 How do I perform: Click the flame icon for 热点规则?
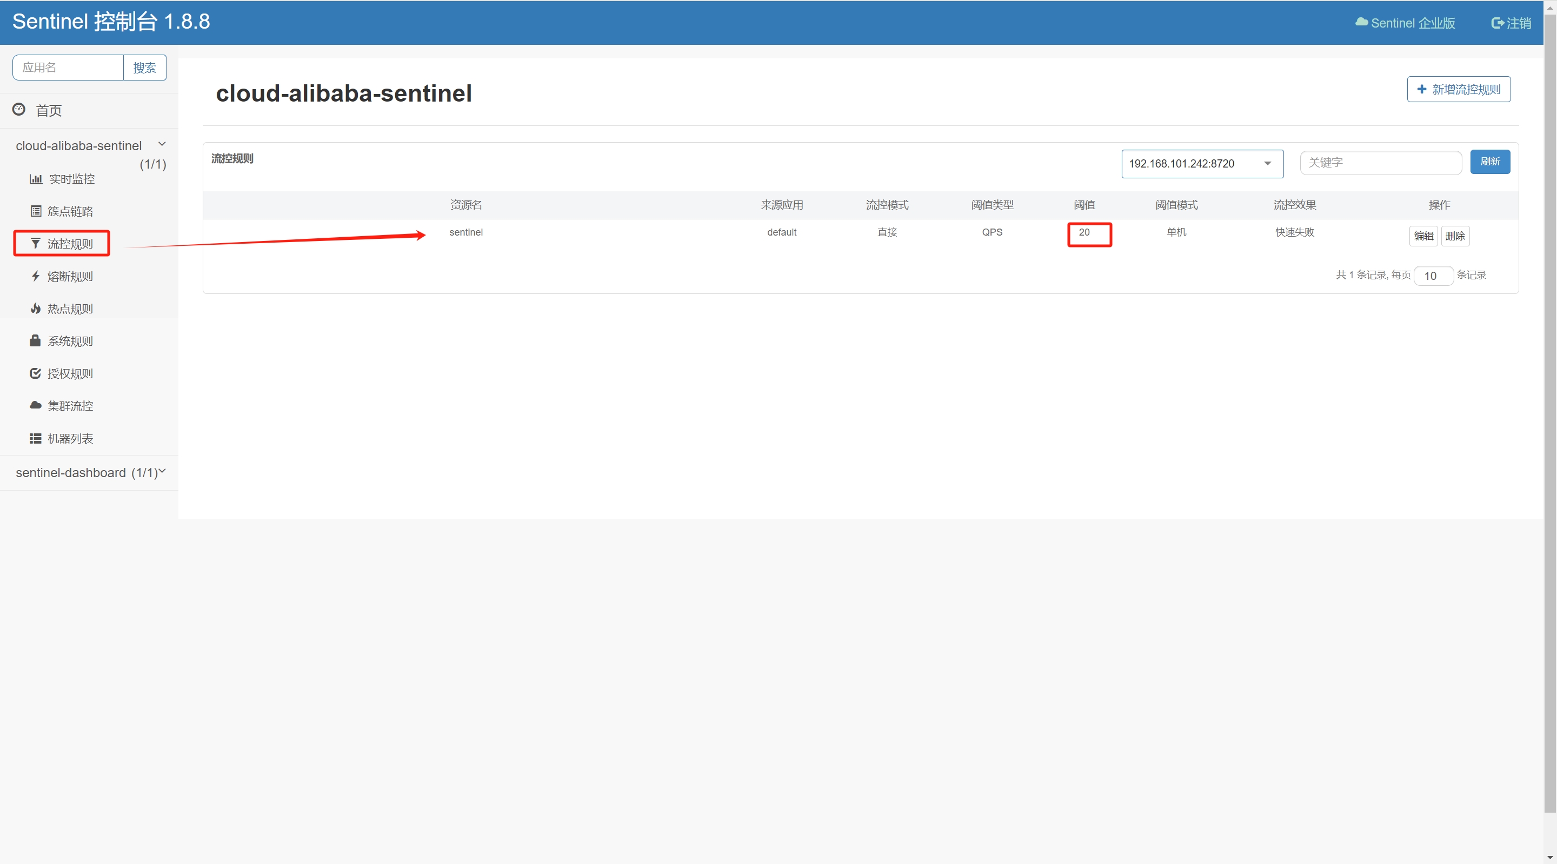pyautogui.click(x=36, y=309)
